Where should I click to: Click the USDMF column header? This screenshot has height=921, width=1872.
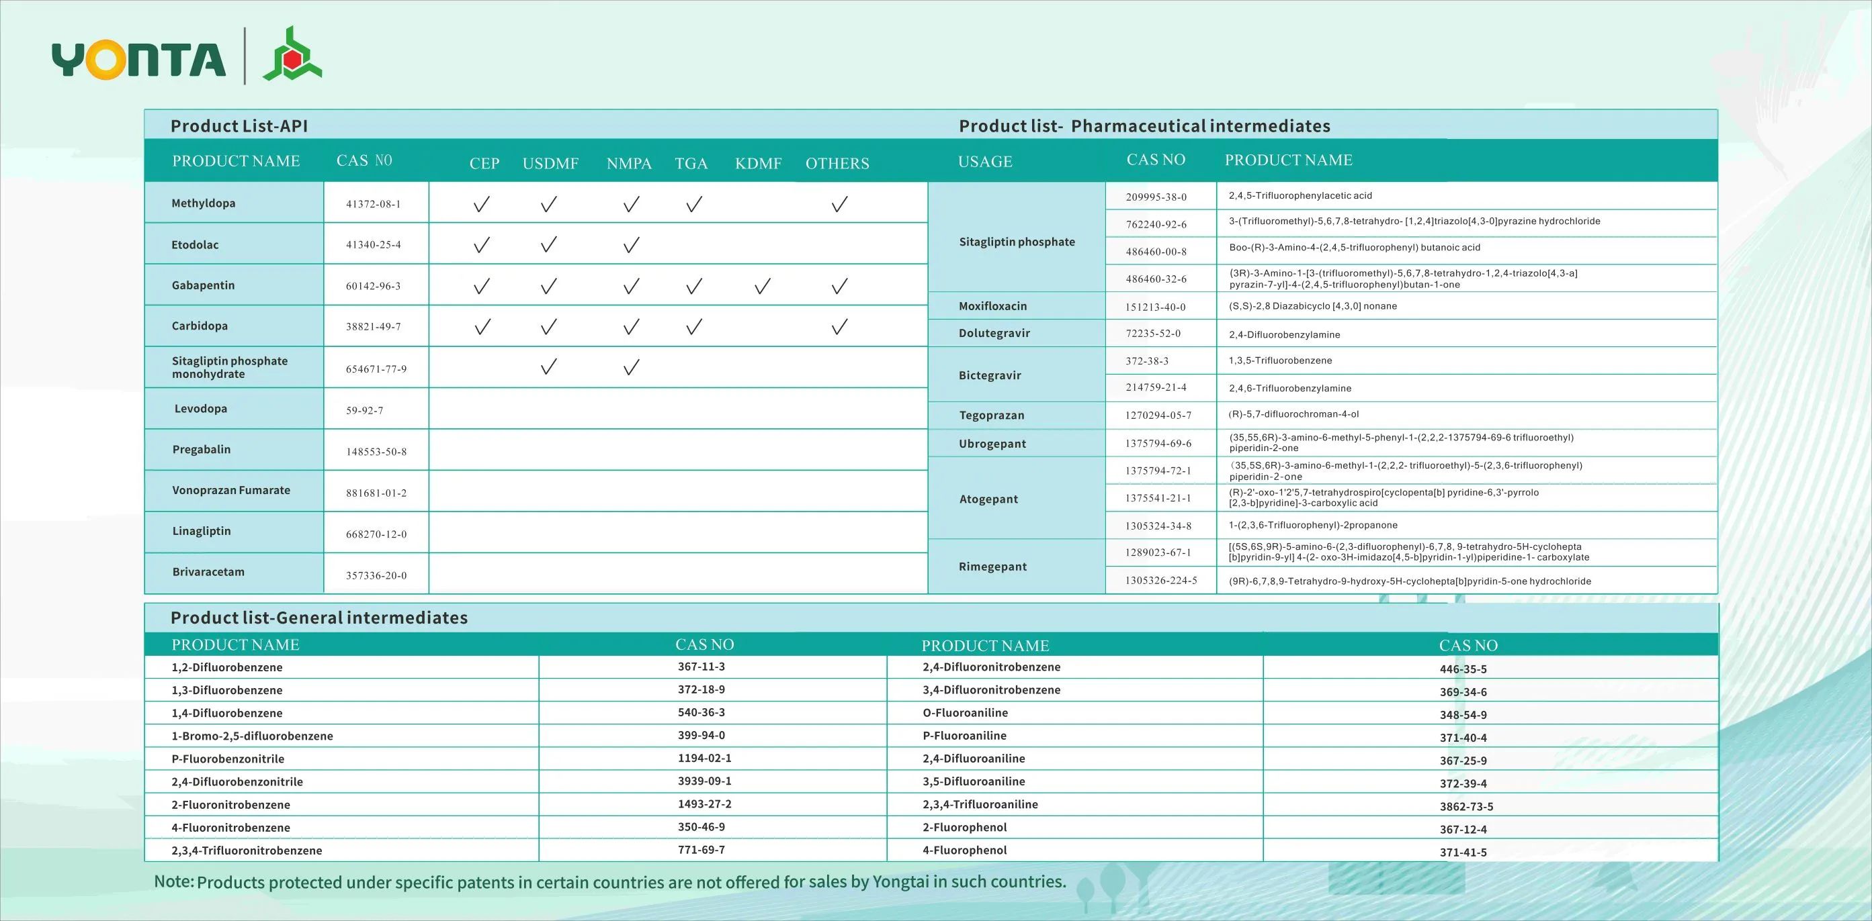click(550, 163)
